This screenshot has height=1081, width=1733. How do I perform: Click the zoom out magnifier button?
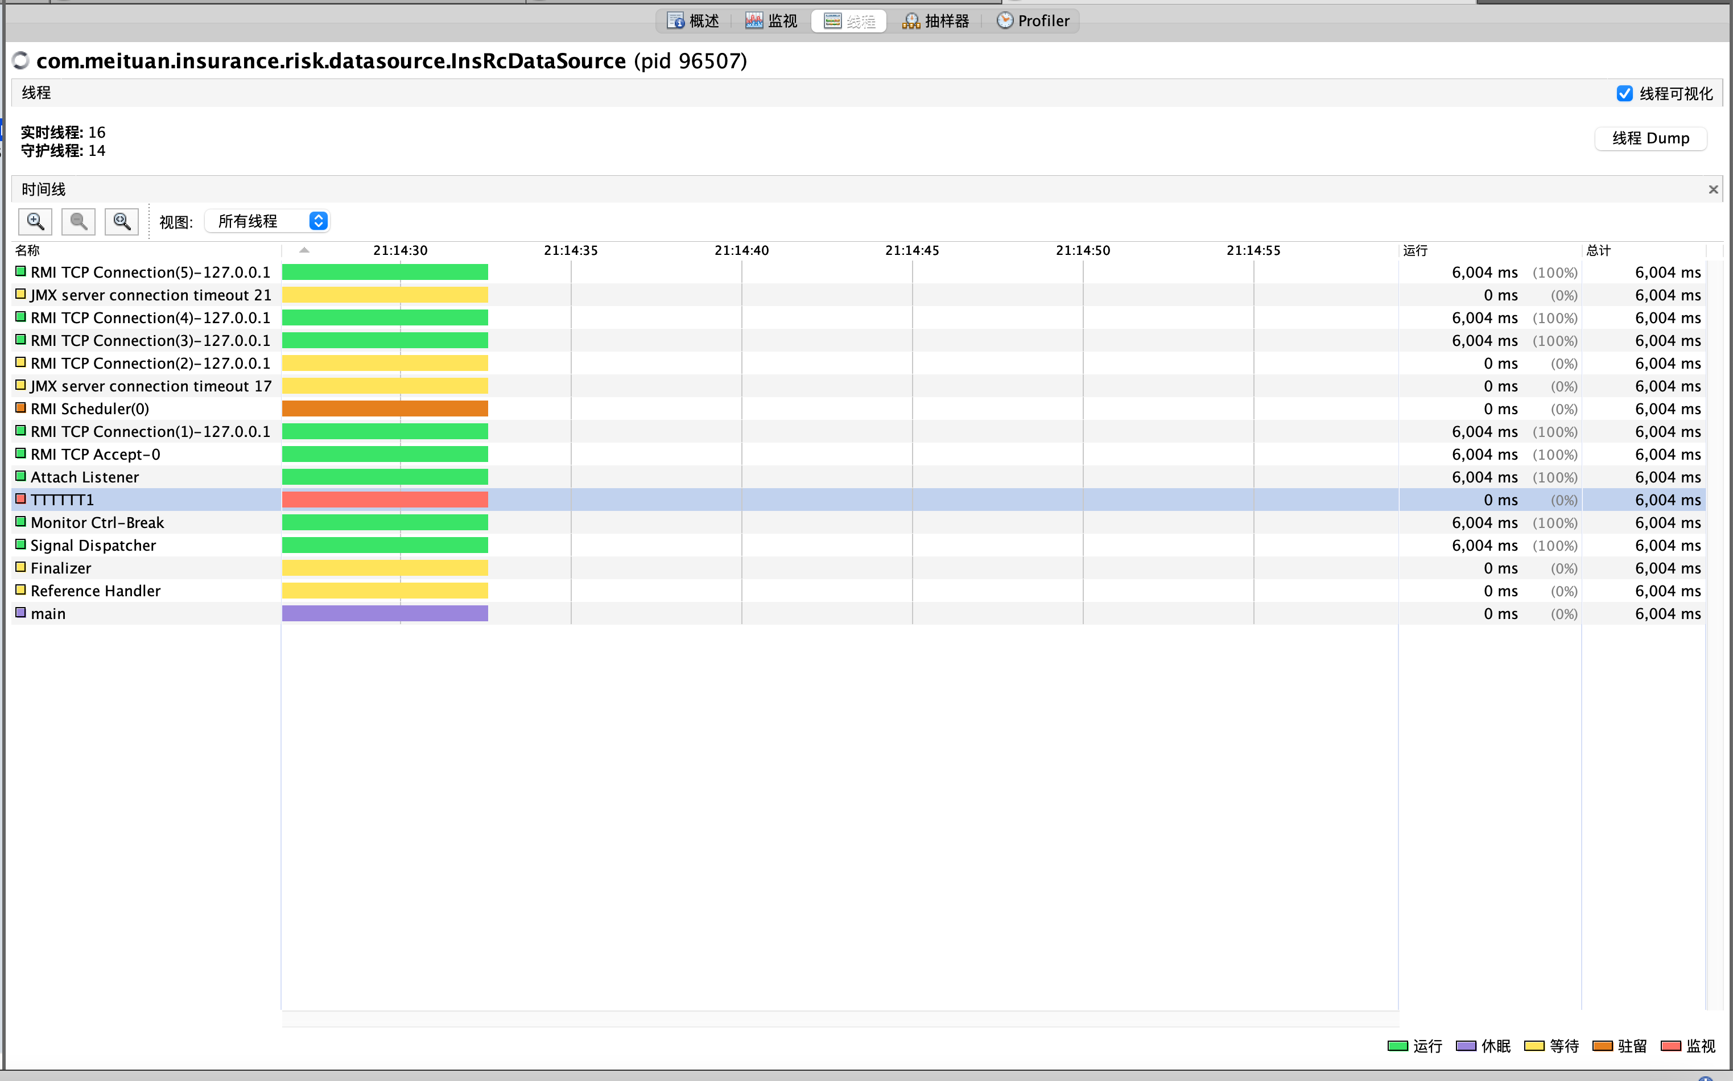(79, 222)
